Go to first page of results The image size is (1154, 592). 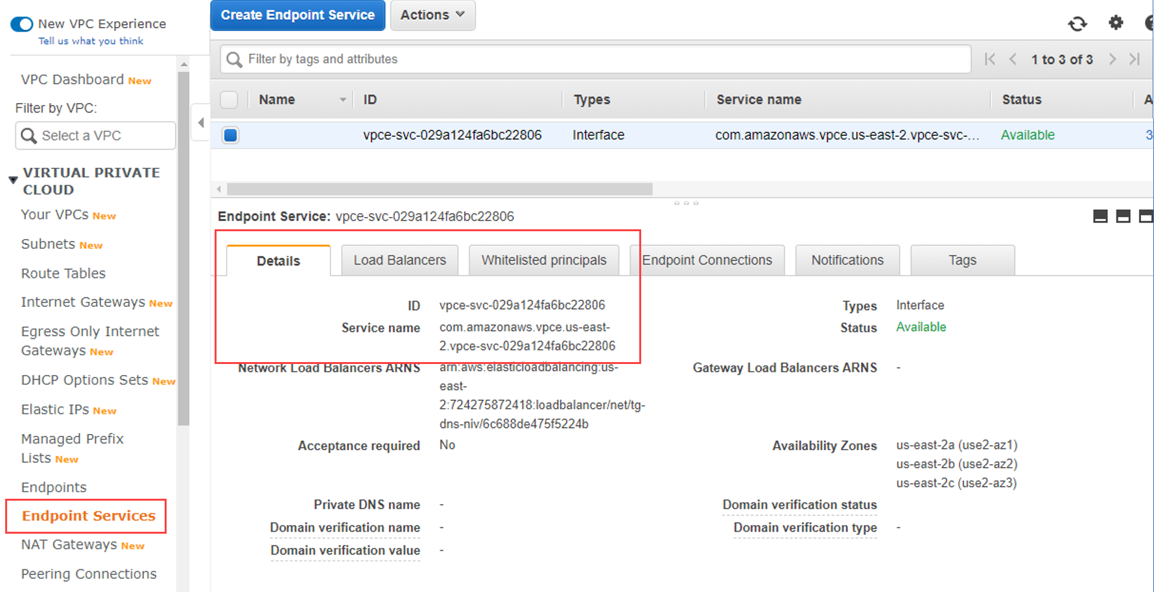[989, 59]
